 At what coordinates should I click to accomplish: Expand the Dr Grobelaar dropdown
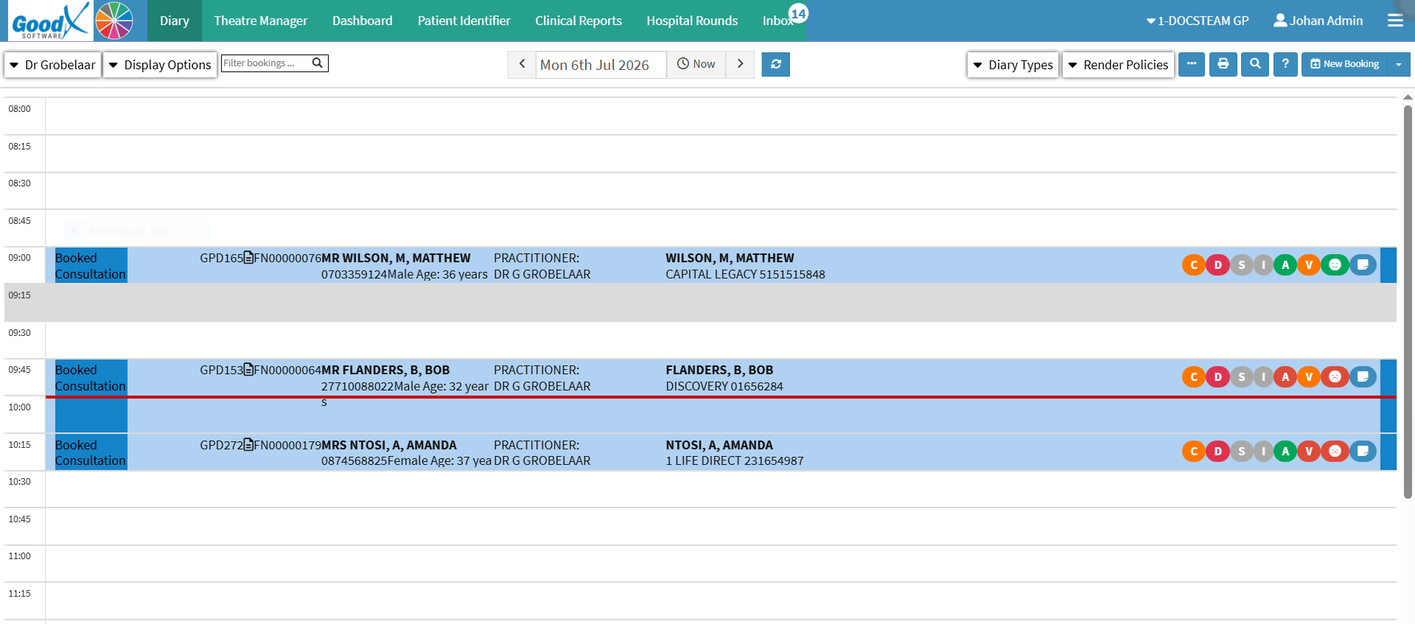[x=52, y=64]
